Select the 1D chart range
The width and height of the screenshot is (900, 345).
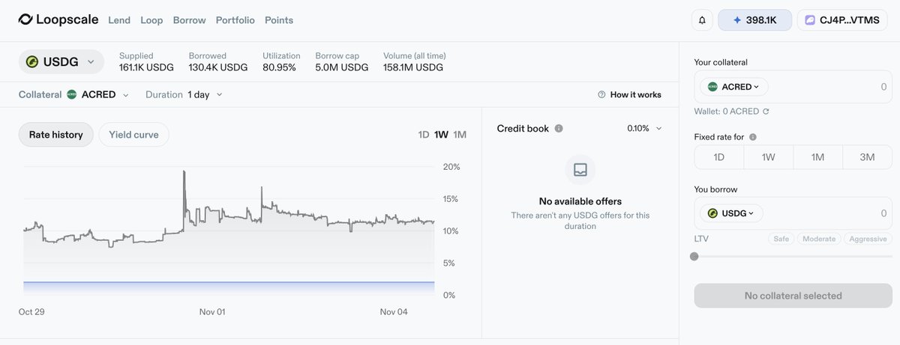pos(424,135)
